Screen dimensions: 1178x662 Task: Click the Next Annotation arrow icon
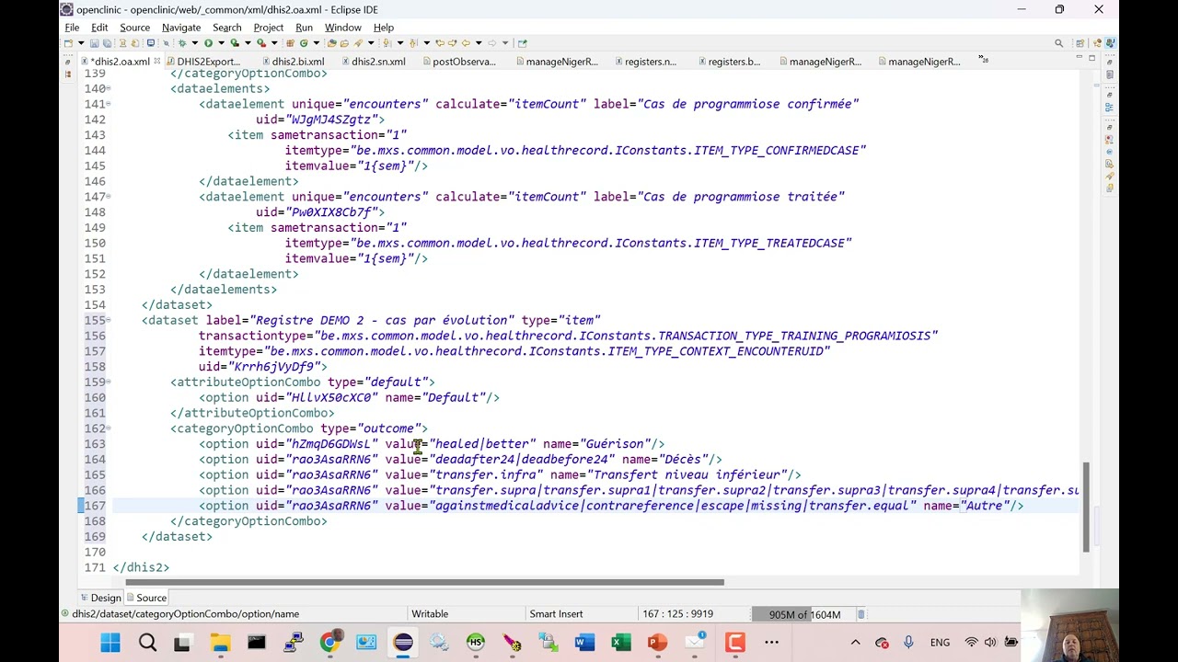click(x=386, y=42)
